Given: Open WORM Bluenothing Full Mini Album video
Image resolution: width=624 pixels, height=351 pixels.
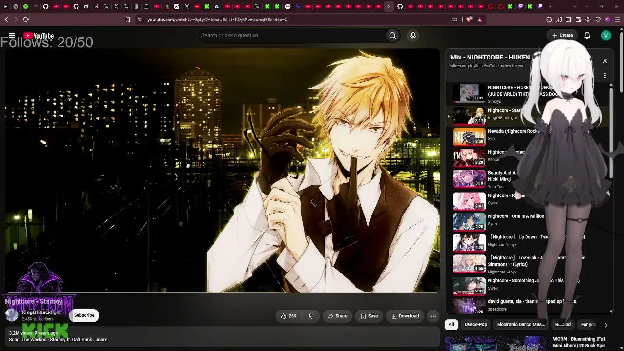Looking at the screenshot, I should [579, 342].
